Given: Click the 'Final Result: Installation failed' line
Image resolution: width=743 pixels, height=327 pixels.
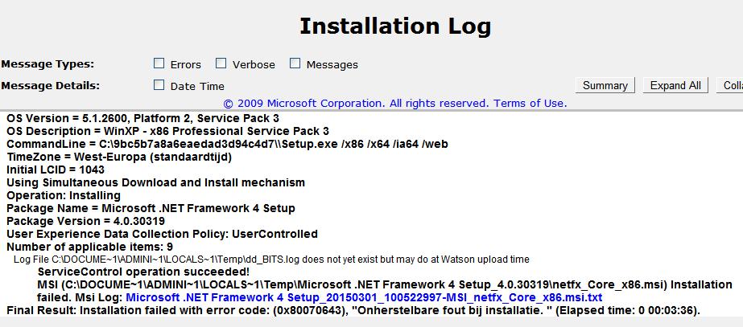Looking at the screenshot, I should pyautogui.click(x=353, y=310).
